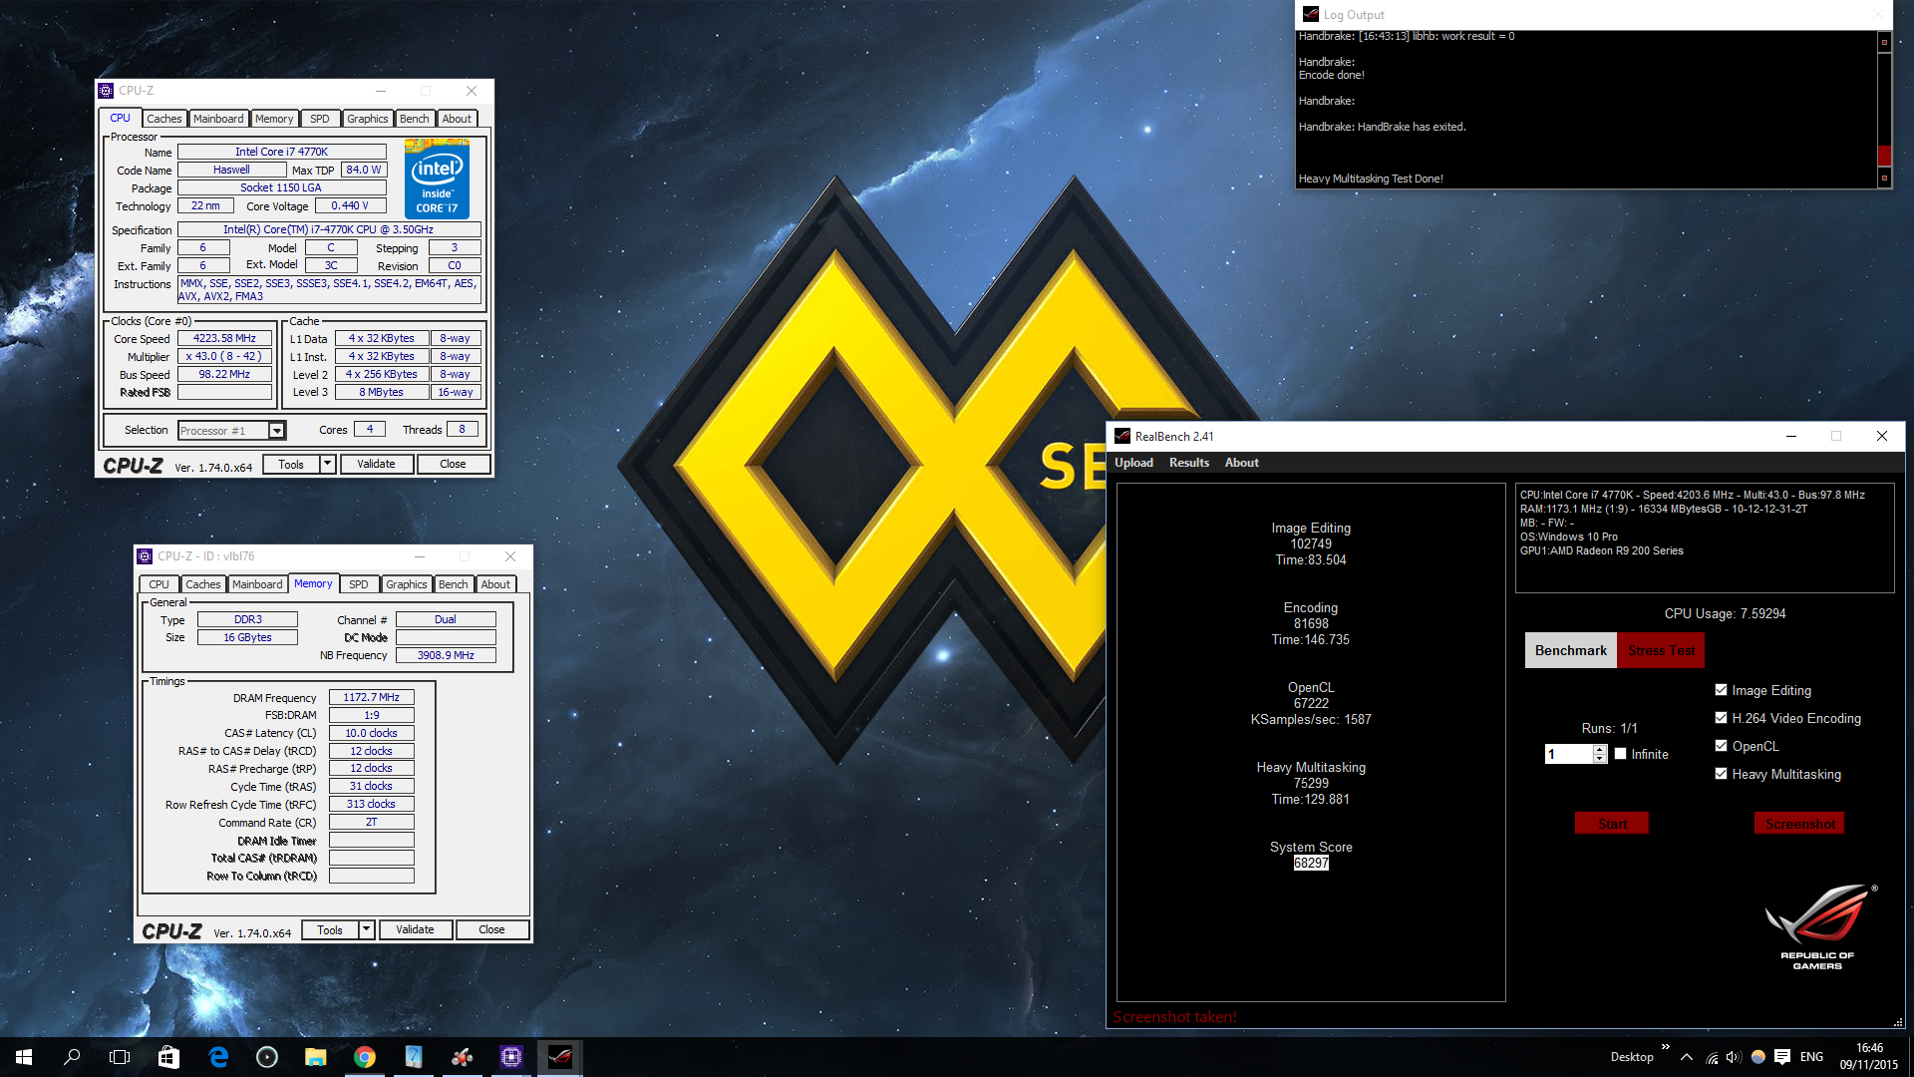
Task: Expand Tools dropdown arrow in CPU-Z Memory window
Action: tap(366, 930)
